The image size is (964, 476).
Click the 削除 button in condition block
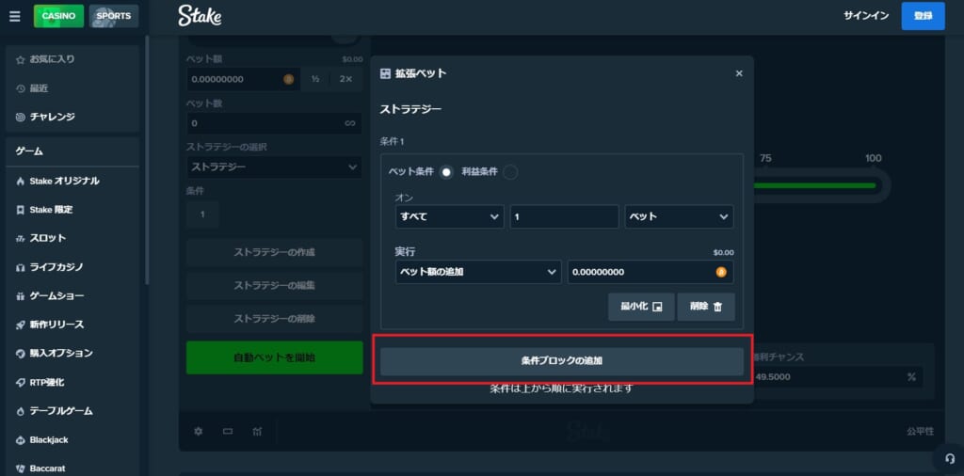coord(706,307)
